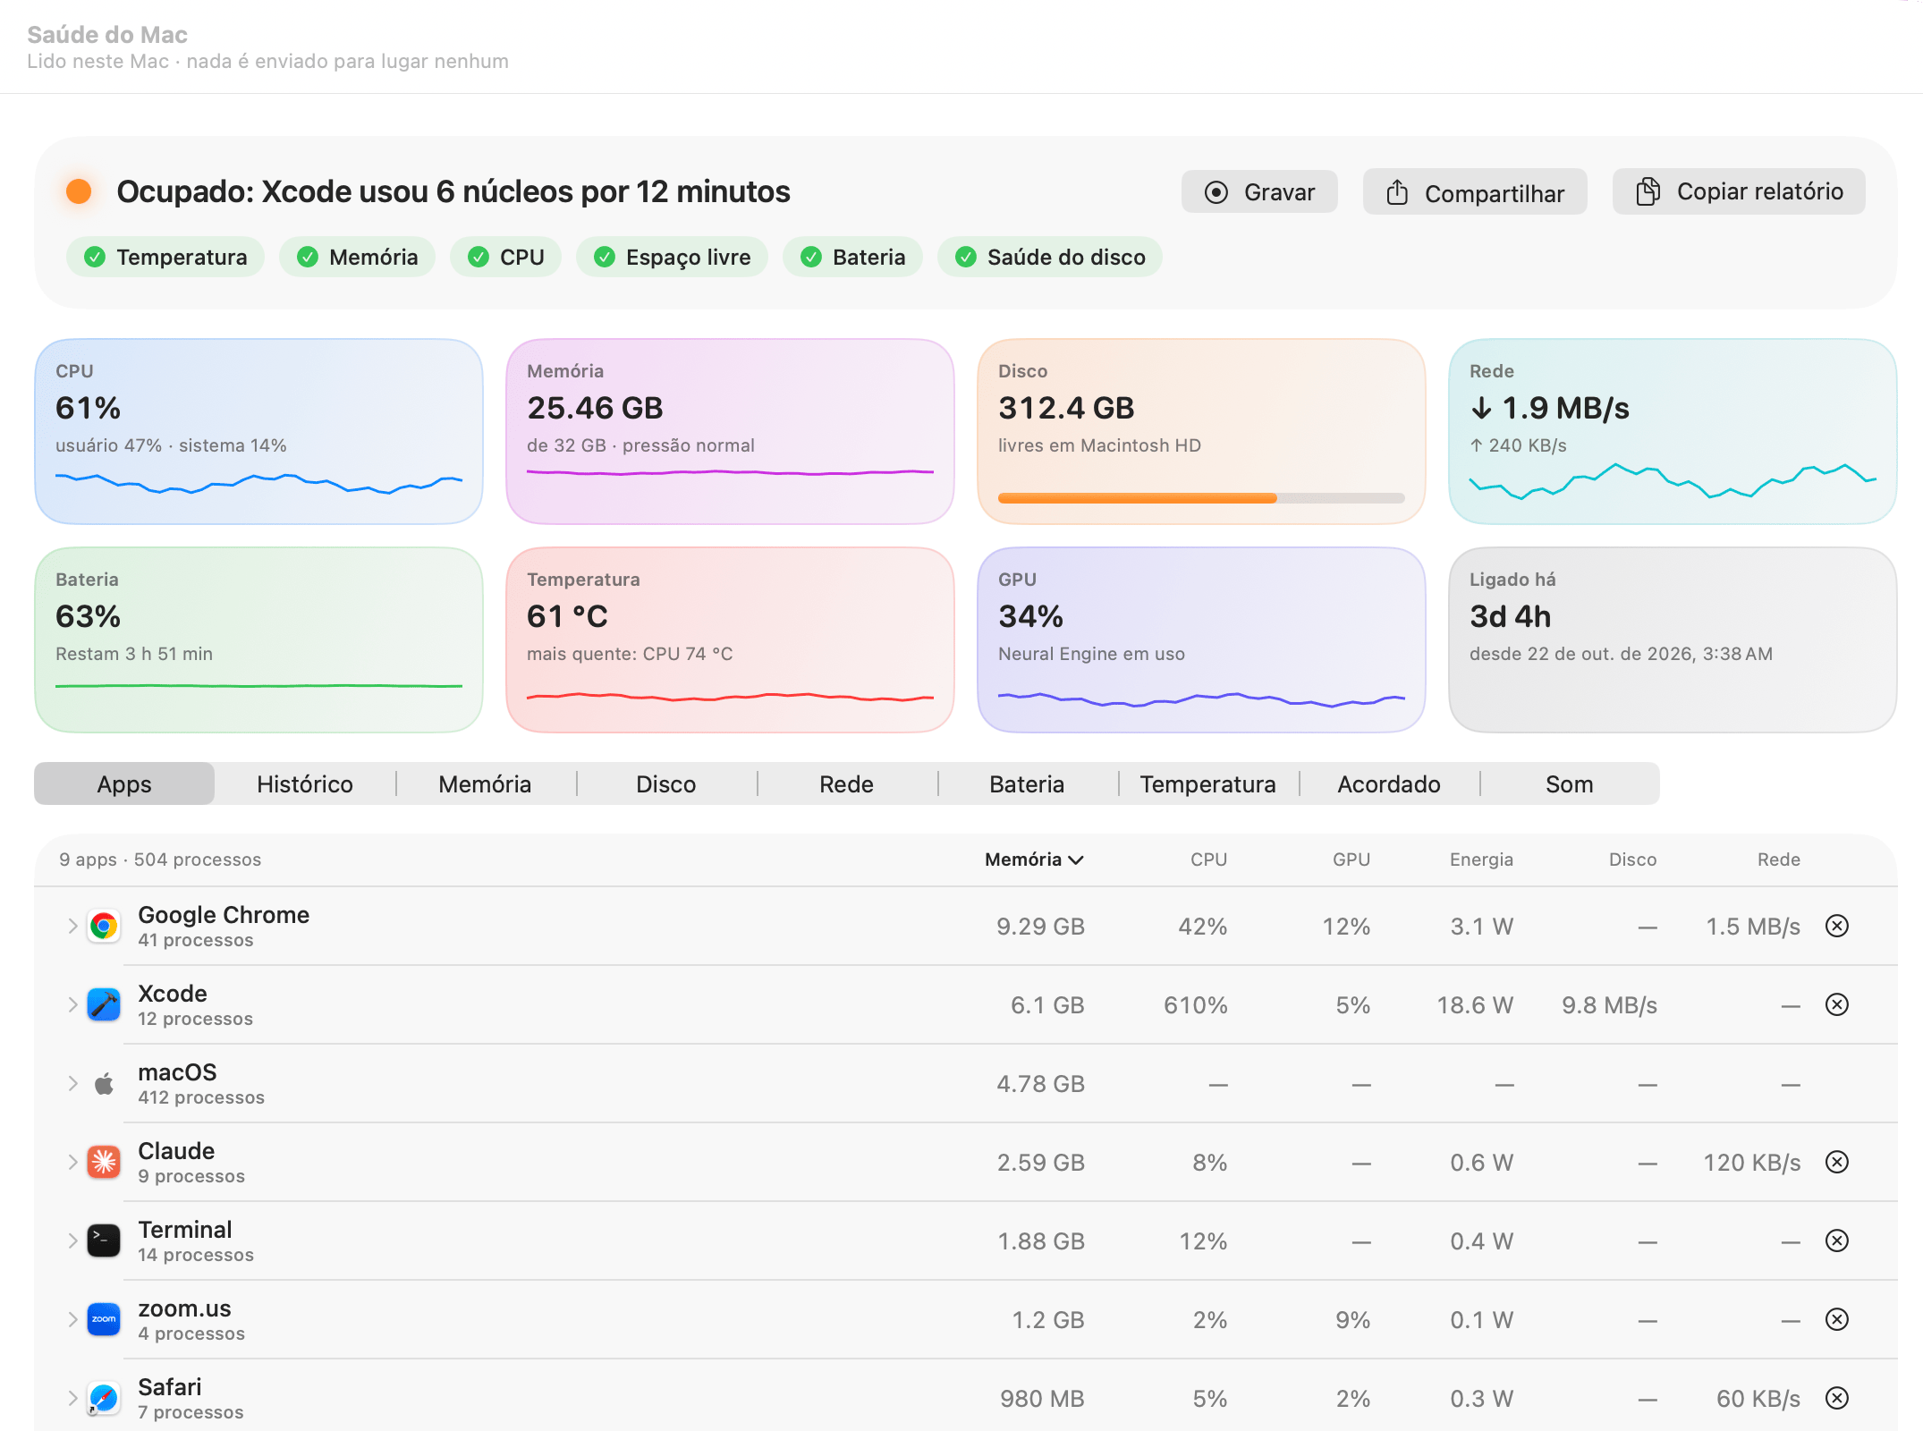This screenshot has height=1431, width=1923.
Task: Click the CPU status chip
Action: pos(506,258)
